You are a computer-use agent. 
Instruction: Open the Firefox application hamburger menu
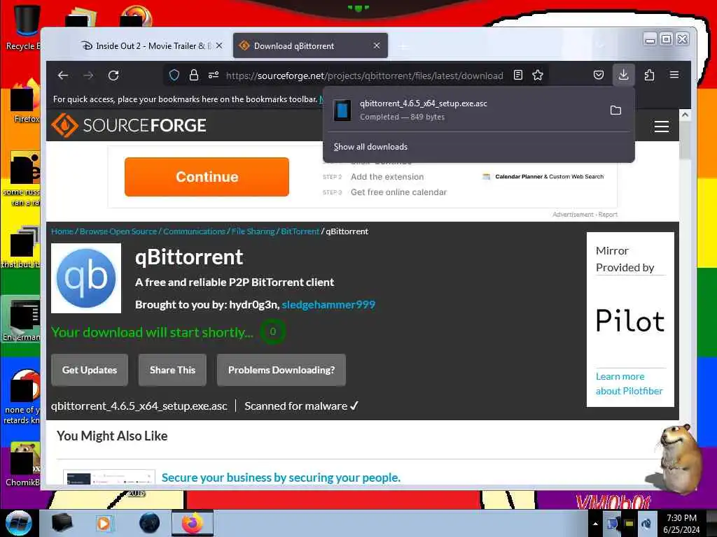tap(674, 75)
